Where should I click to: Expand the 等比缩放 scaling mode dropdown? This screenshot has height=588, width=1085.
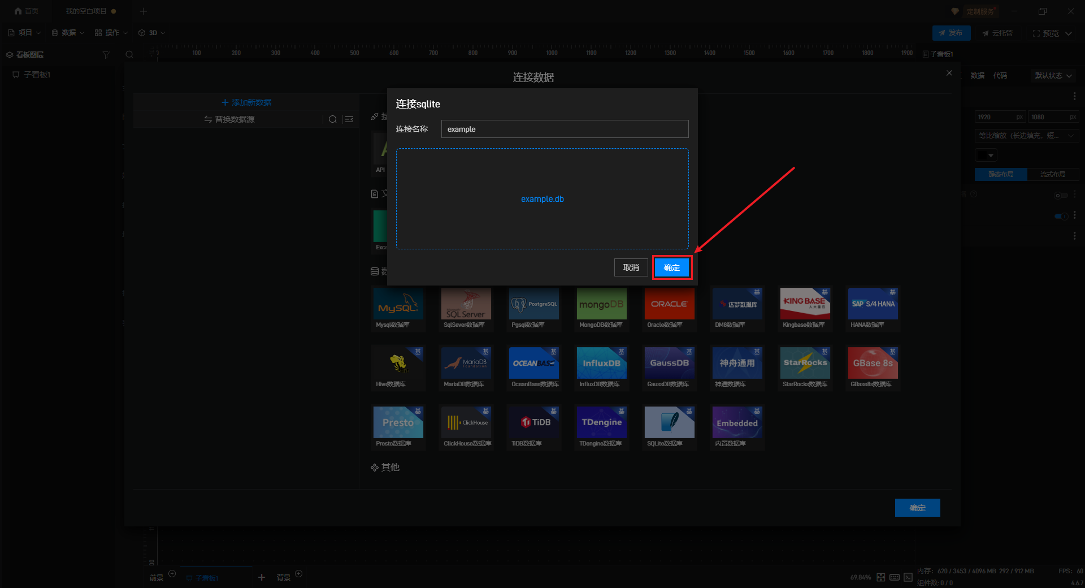[1026, 136]
